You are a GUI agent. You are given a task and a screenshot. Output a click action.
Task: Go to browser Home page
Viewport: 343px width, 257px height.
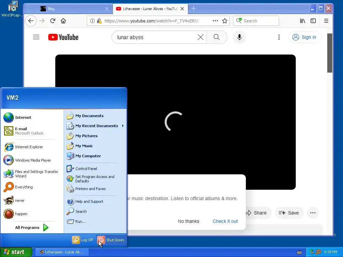coord(63,21)
